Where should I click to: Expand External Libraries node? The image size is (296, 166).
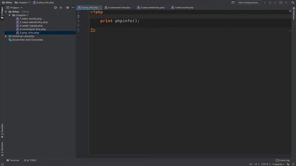tap(6, 36)
